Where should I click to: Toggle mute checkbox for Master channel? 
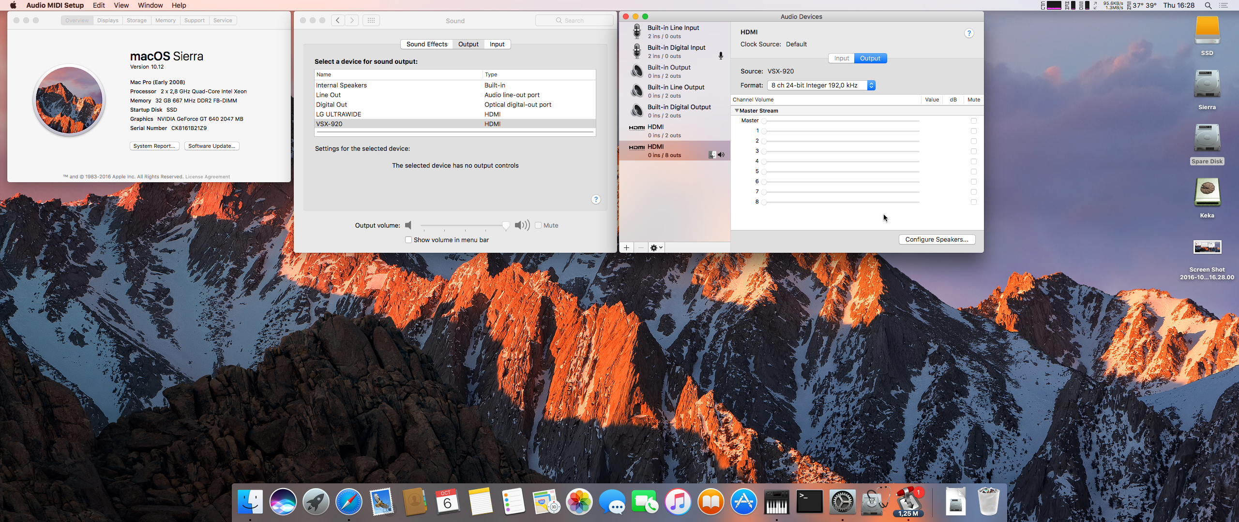[x=973, y=121]
